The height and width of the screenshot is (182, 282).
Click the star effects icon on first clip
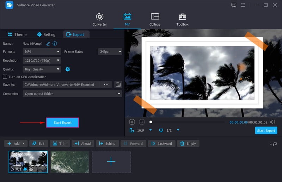pyautogui.click(x=25, y=169)
